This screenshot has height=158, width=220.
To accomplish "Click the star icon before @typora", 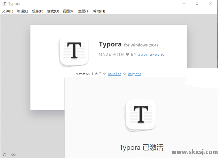I will [125, 74].
